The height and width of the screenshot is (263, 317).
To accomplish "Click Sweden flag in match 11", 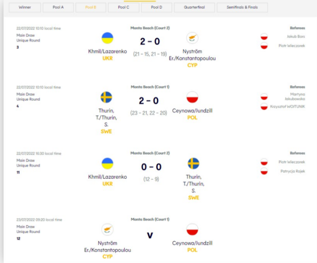I will [193, 163].
